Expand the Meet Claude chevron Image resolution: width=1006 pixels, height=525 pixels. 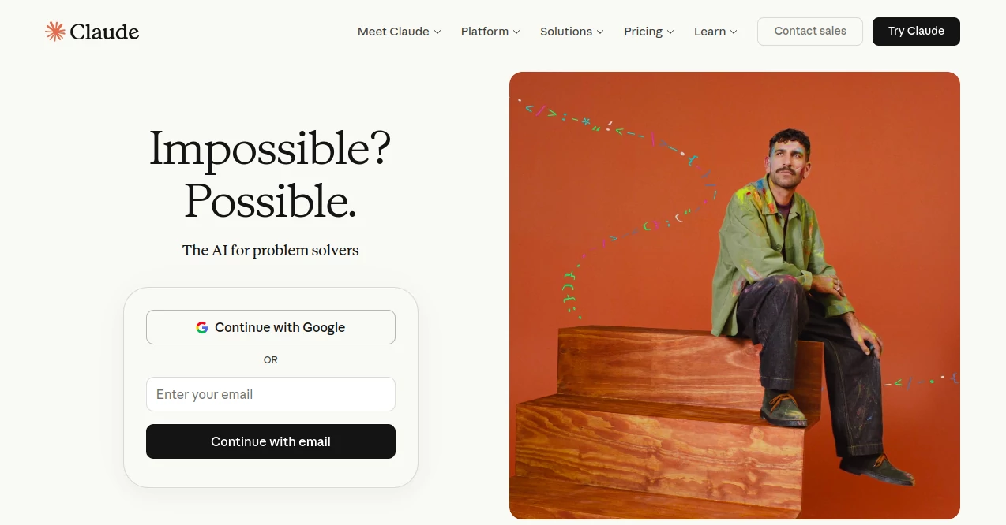(x=437, y=32)
